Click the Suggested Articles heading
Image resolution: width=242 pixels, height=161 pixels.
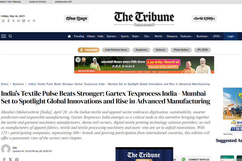pyautogui.click(x=229, y=140)
